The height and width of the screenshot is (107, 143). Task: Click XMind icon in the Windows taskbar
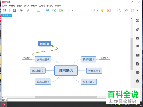pyautogui.click(x=3, y=104)
